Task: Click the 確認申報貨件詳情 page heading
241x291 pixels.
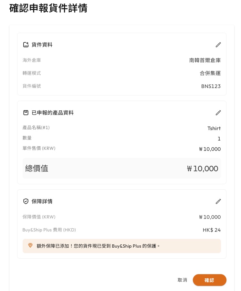Action: point(48,8)
